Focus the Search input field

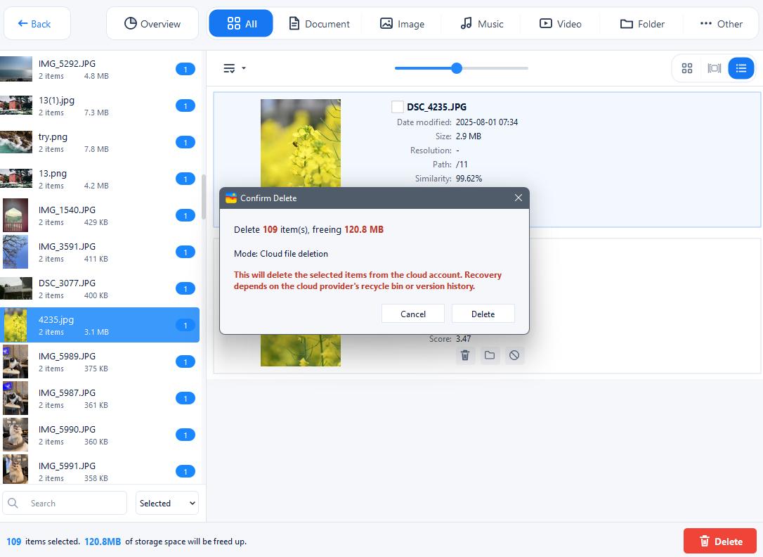[65, 503]
